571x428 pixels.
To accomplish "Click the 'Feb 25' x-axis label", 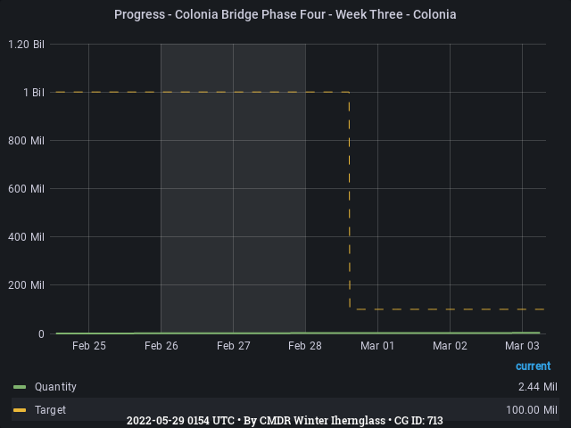I will (89, 346).
